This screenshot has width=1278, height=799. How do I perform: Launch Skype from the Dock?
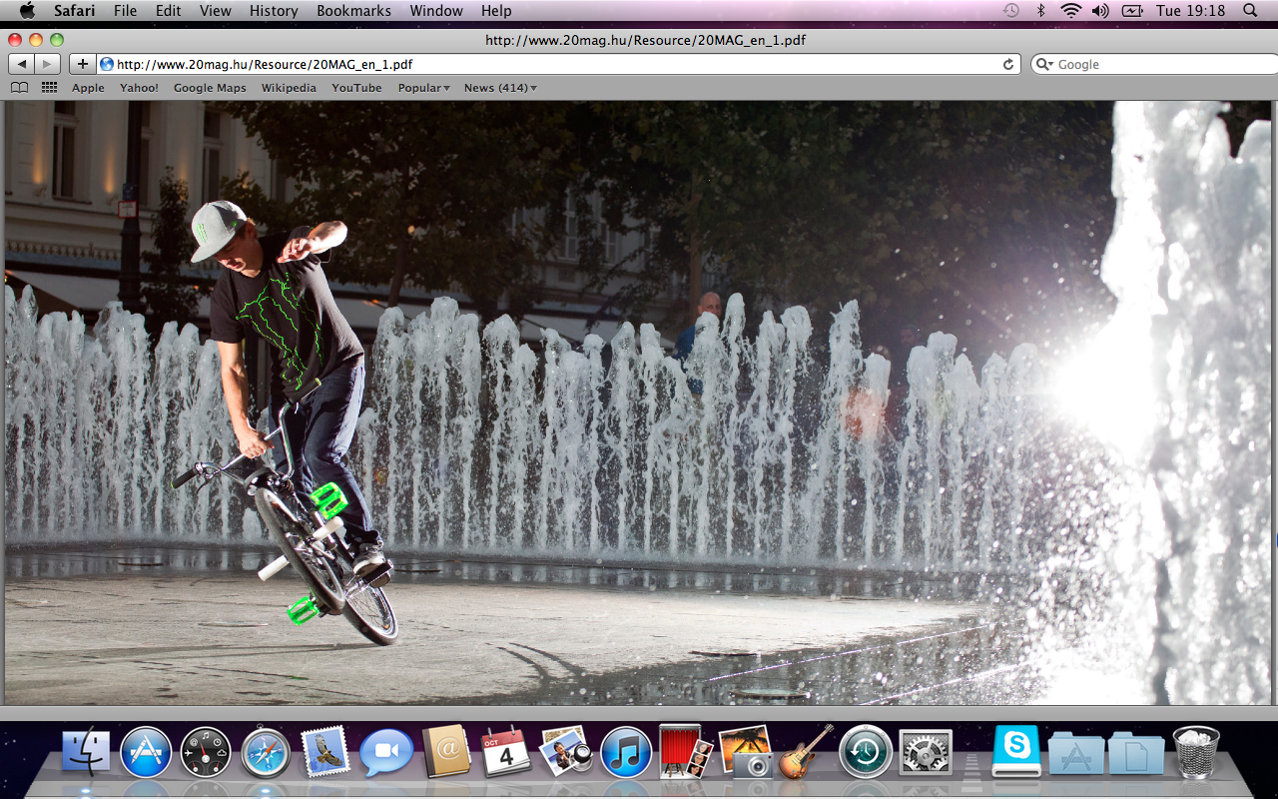click(x=1016, y=751)
